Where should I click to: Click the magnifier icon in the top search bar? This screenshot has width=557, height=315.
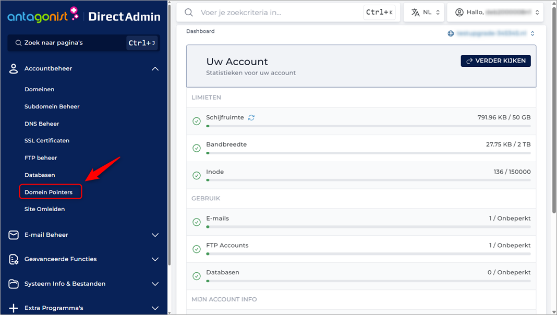coord(189,13)
